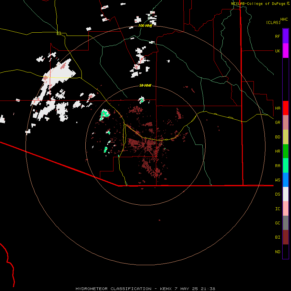Click the HR legend label
Image resolution: width=291 pixels, height=291 pixels.
(x=277, y=151)
